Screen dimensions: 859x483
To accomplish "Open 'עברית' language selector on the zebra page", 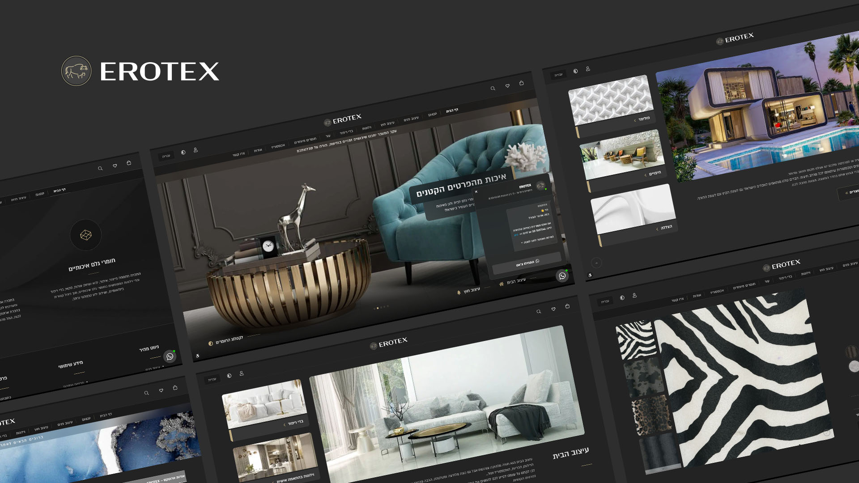I will click(x=605, y=301).
